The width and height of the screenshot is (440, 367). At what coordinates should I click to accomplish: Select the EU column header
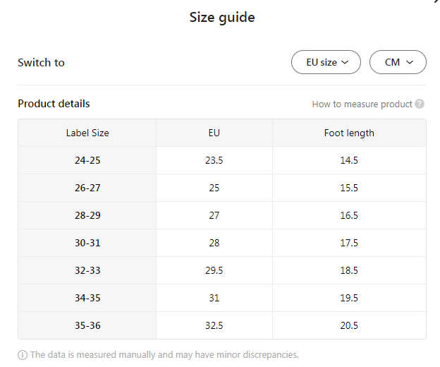pyautogui.click(x=214, y=133)
